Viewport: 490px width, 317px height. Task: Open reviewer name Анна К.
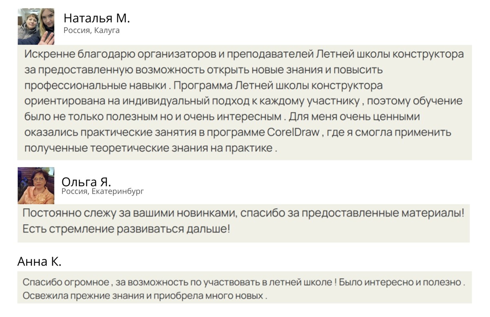pyautogui.click(x=39, y=261)
